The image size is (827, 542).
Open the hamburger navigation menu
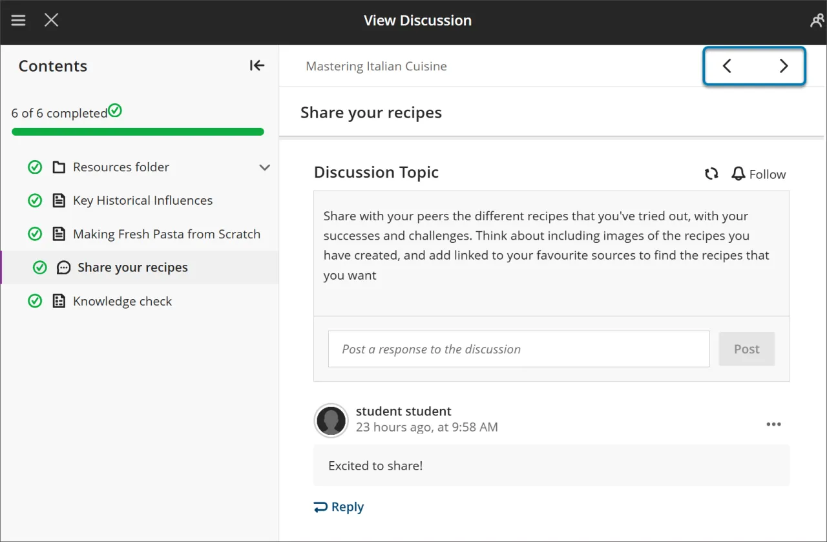tap(18, 20)
